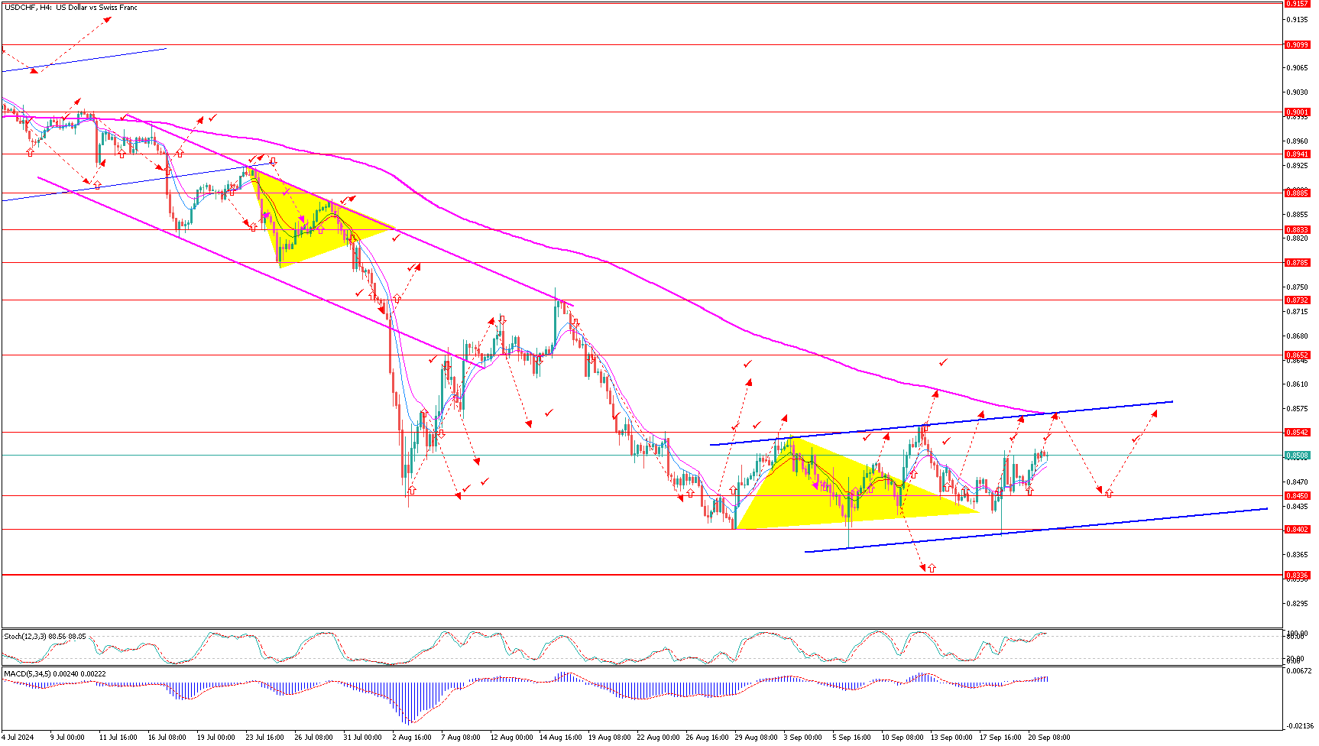Click the 13 Sep 00:00 time label
Image resolution: width=1319 pixels, height=746 pixels.
click(951, 738)
